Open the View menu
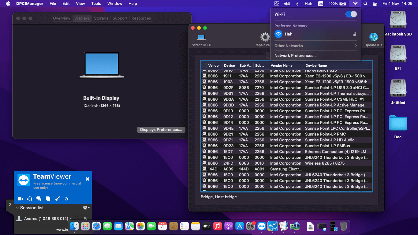Image resolution: width=418 pixels, height=235 pixels. [x=80, y=4]
